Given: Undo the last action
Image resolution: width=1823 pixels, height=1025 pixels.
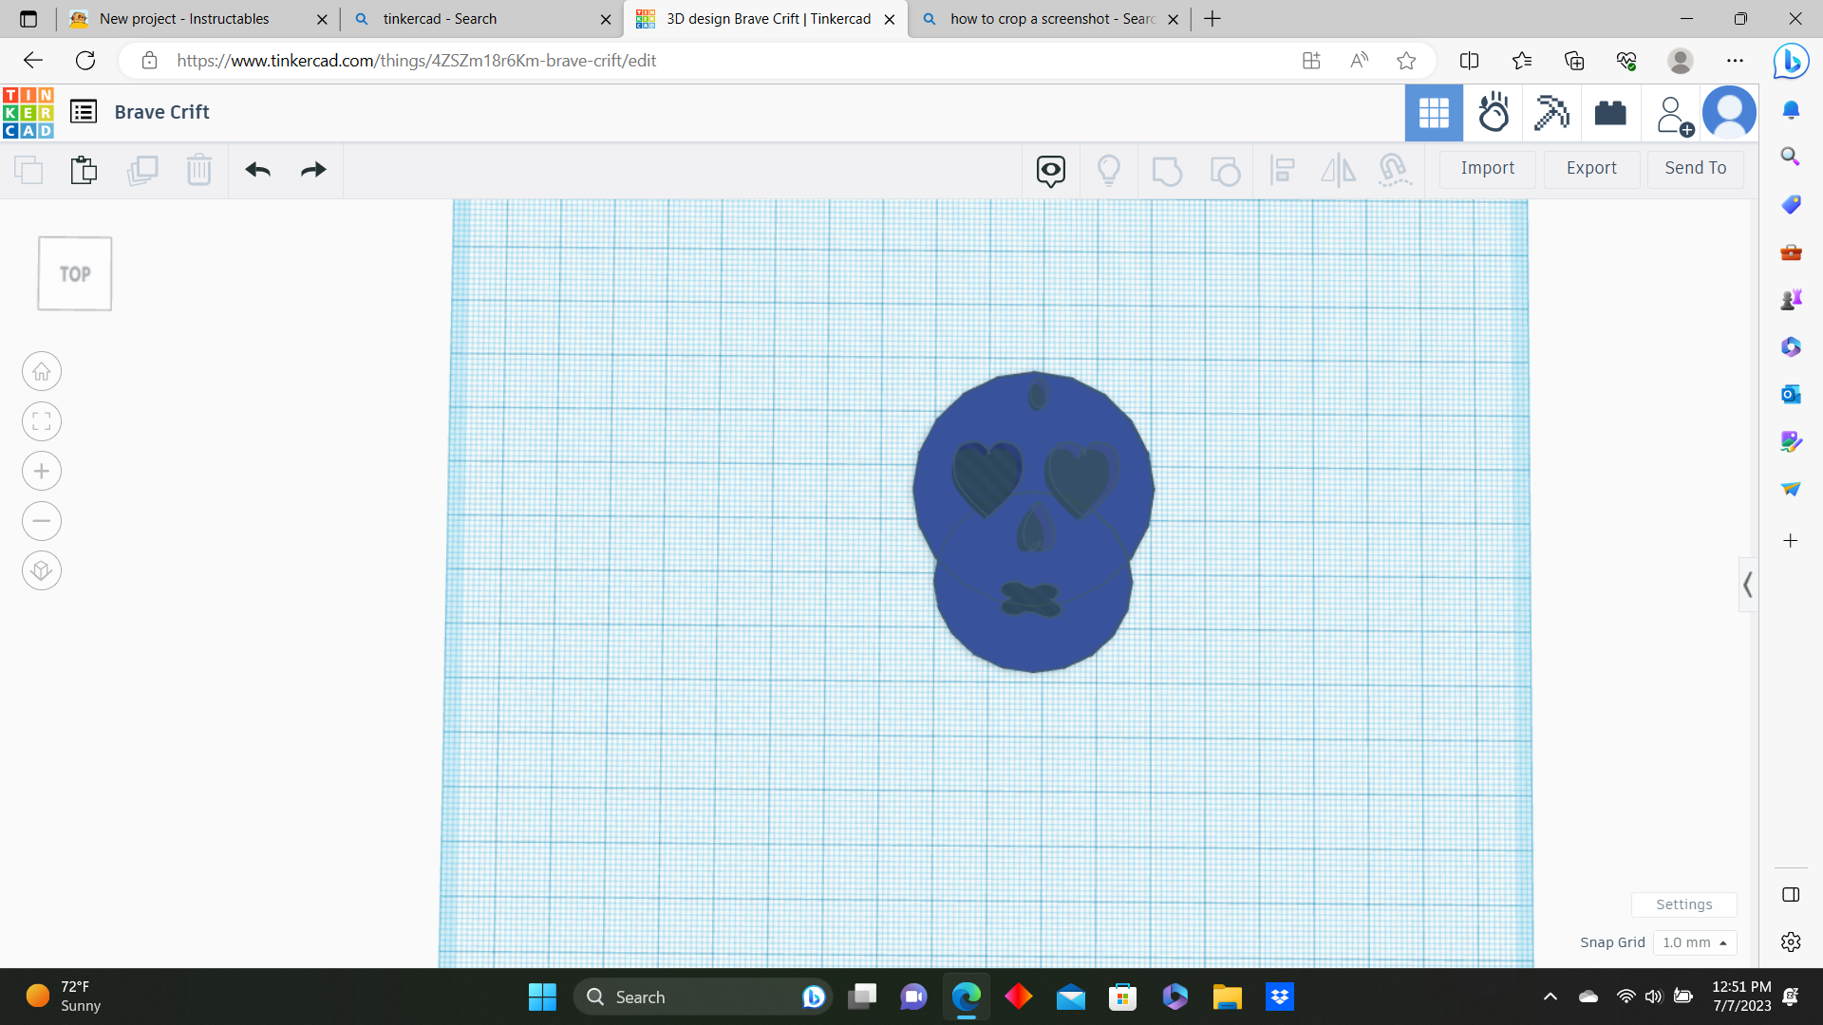Looking at the screenshot, I should pos(257,169).
